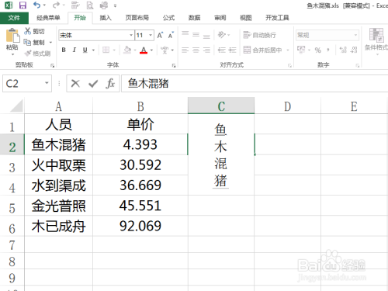Open the 文件 (File) tab
The width and height of the screenshot is (388, 291).
coord(14,18)
